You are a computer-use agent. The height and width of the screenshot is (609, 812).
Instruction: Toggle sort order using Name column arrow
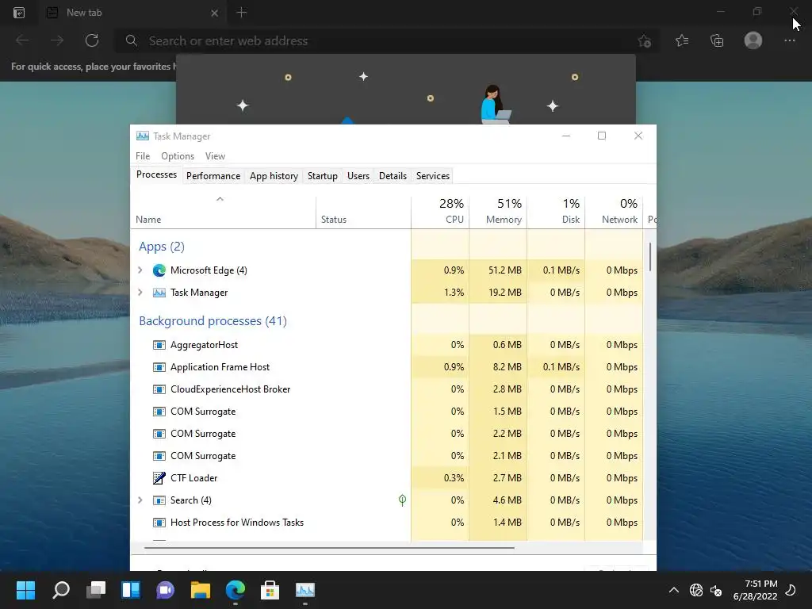[220, 199]
